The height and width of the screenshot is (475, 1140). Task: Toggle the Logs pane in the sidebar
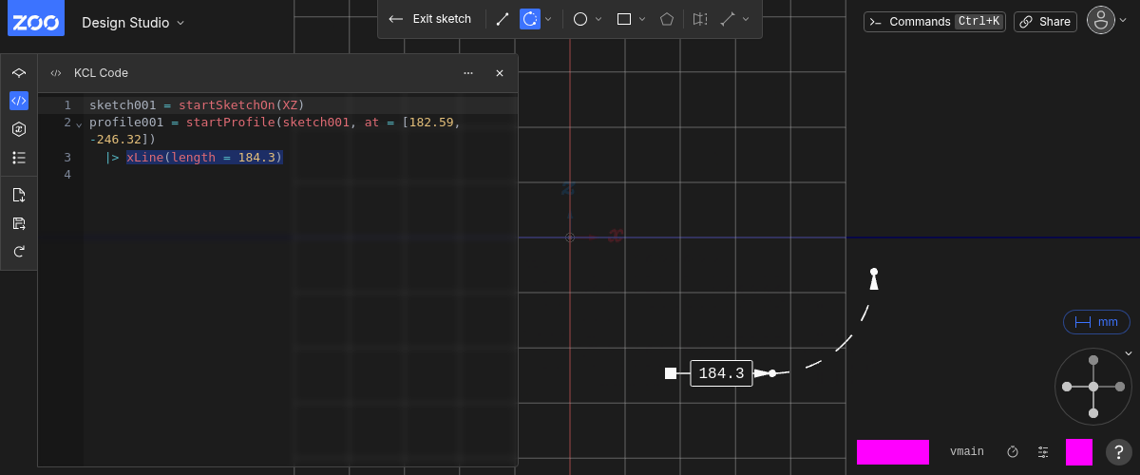[19, 158]
